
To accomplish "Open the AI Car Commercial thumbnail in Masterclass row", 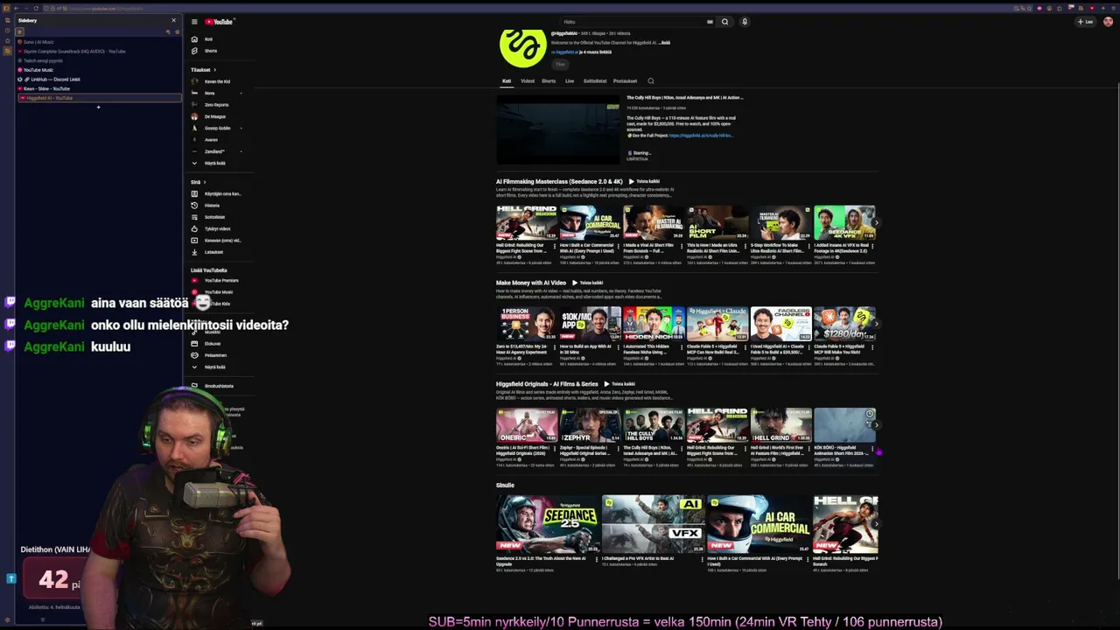I will coord(590,223).
